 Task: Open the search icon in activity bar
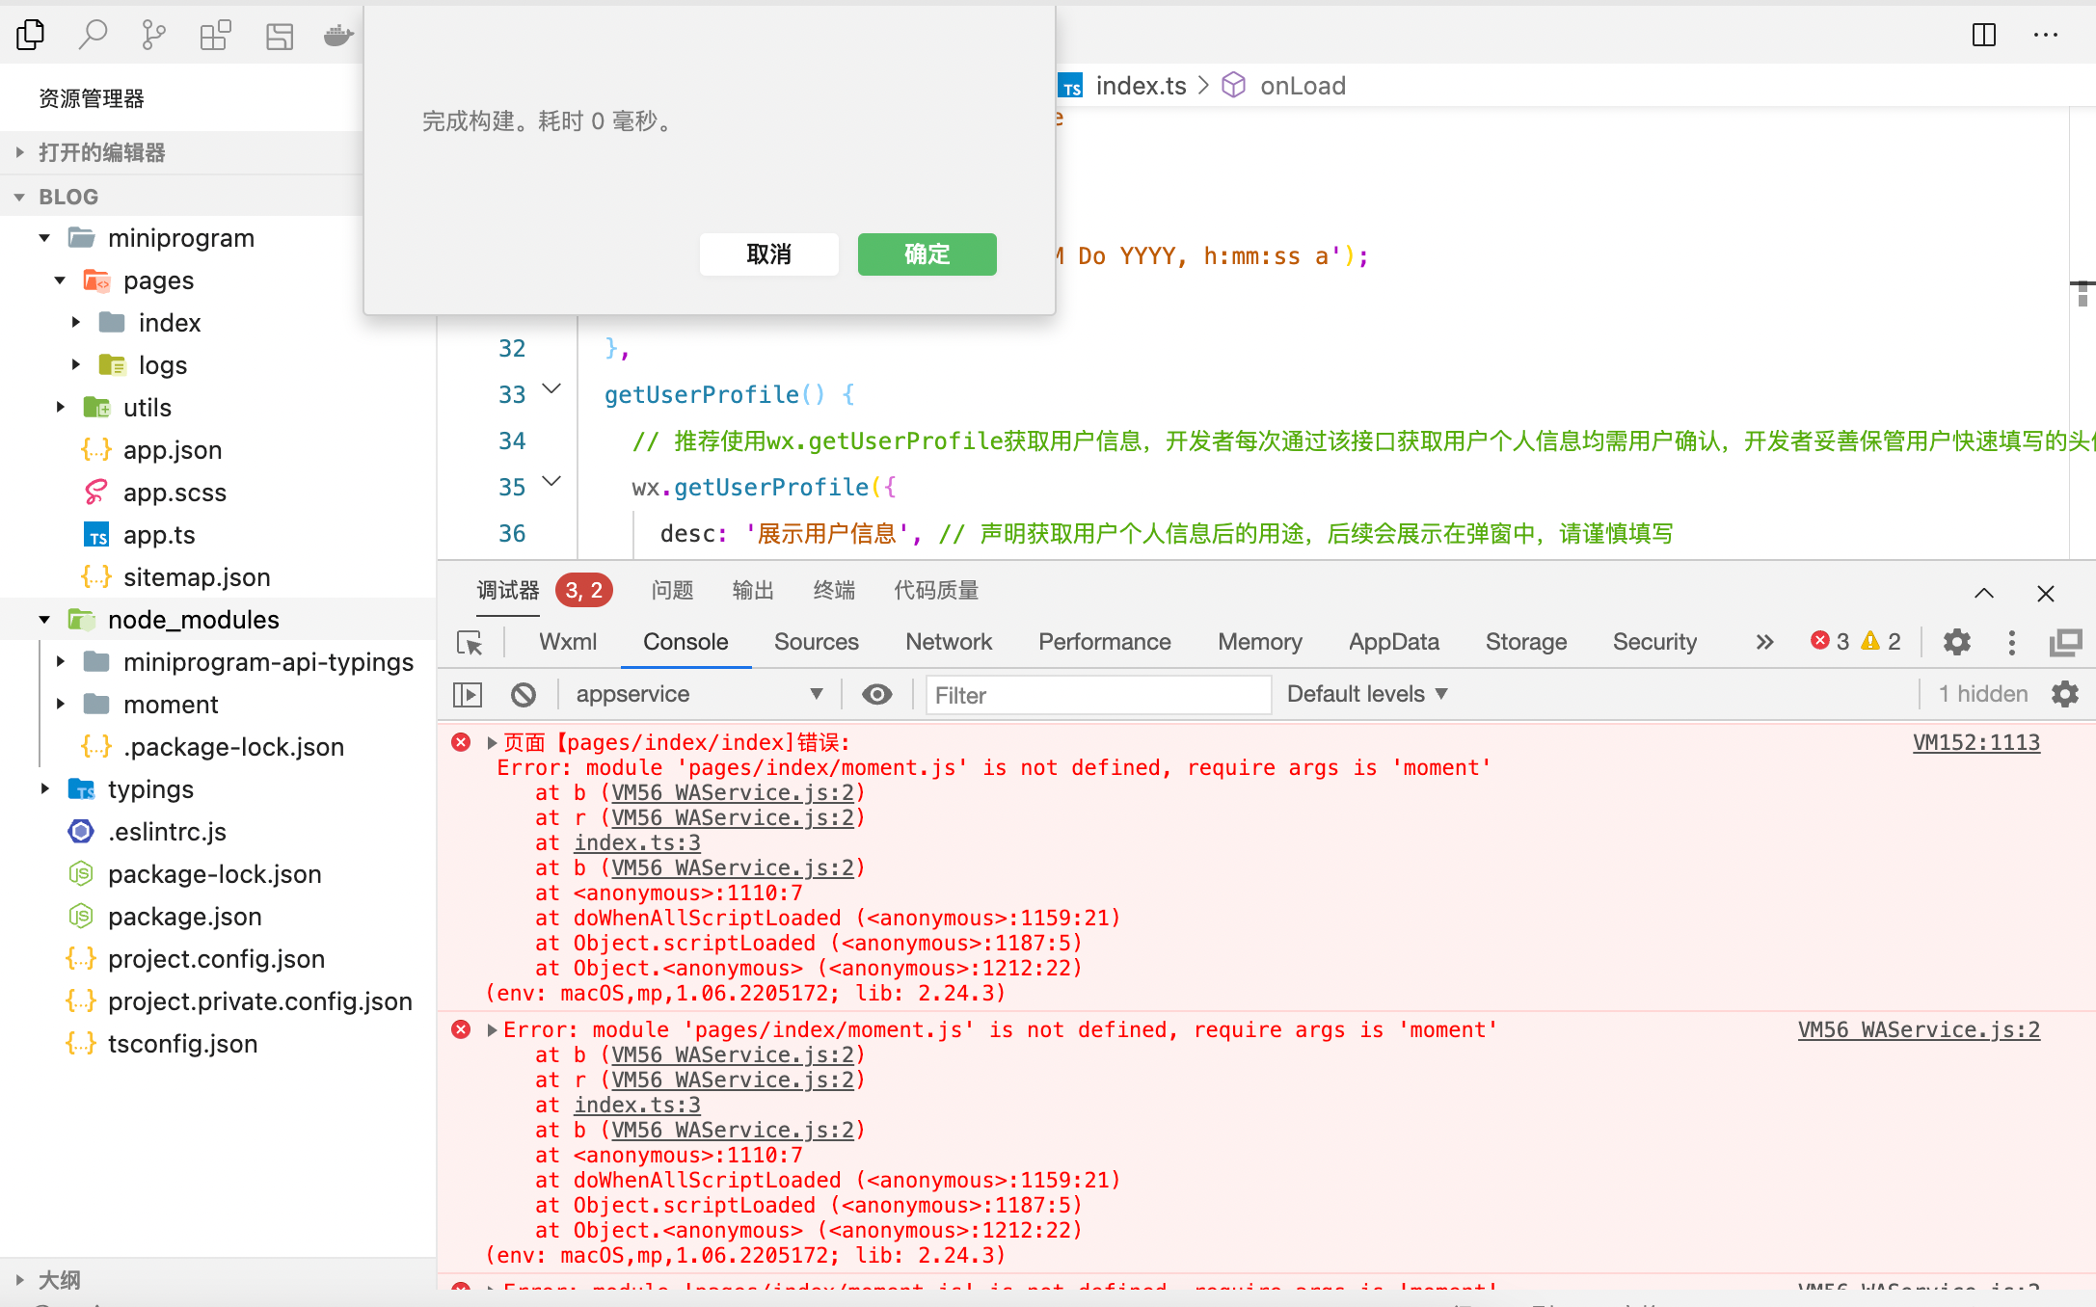[93, 36]
